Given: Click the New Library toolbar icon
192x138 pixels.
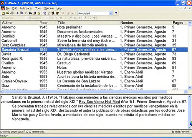Looking at the screenshot, I should pos(3,13).
